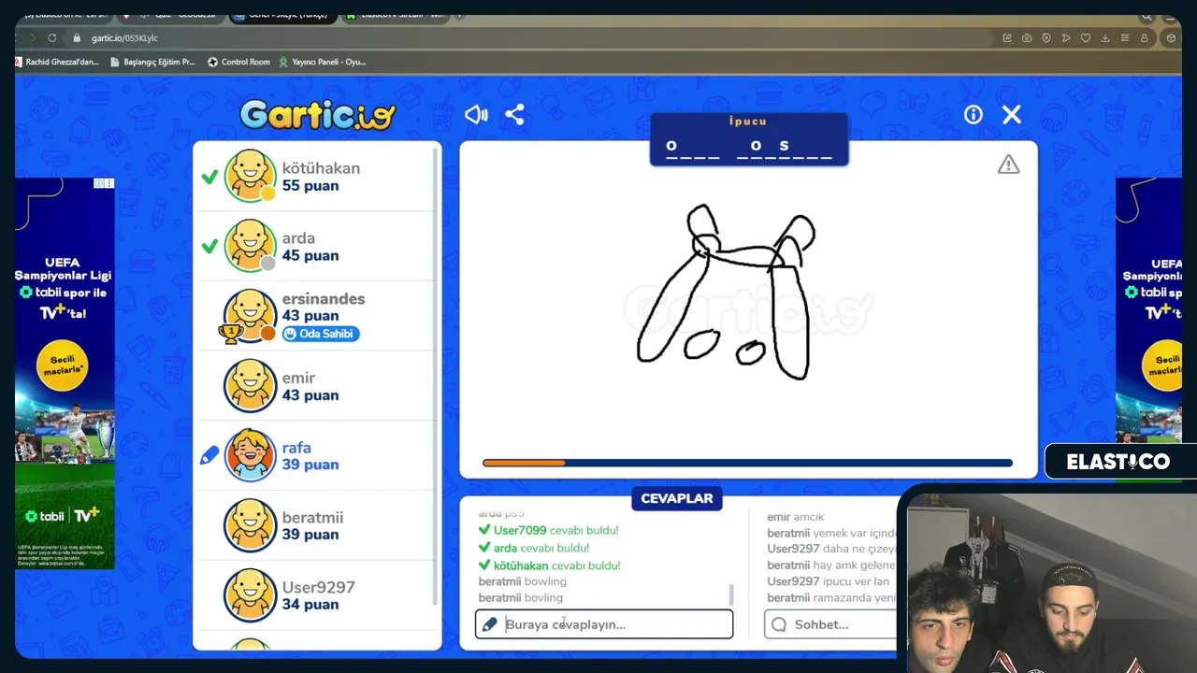Open browser downloads icon
The width and height of the screenshot is (1197, 673).
tap(1105, 38)
